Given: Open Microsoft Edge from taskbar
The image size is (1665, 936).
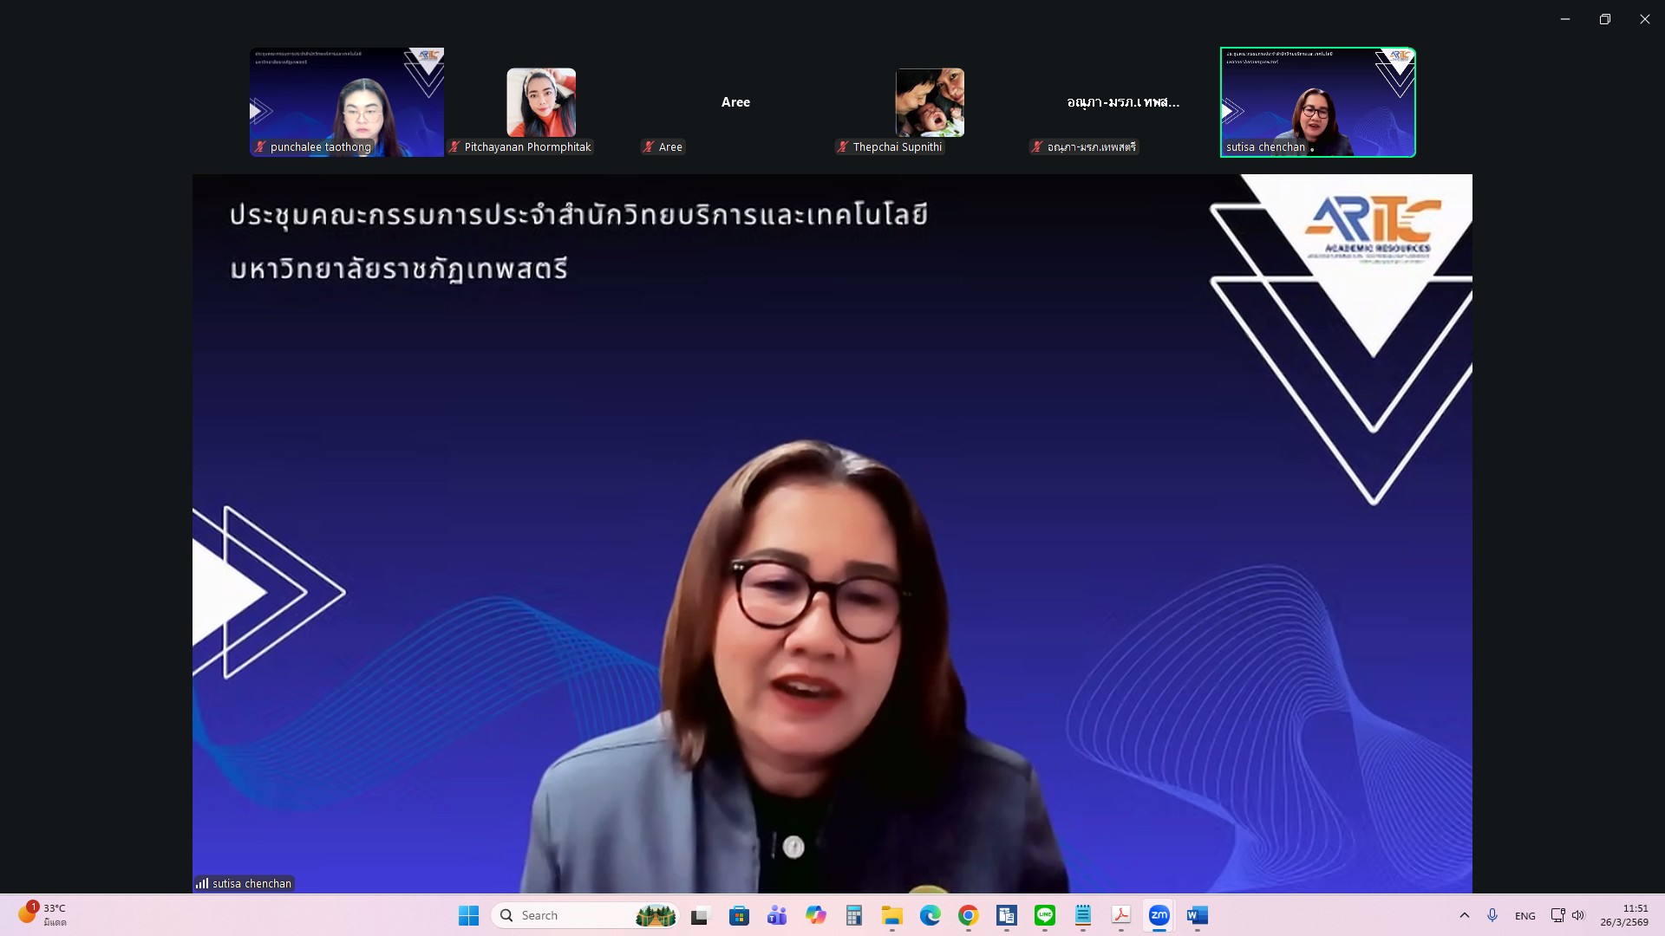Looking at the screenshot, I should pos(930,915).
